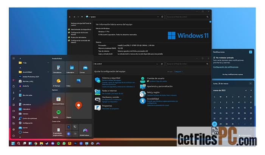Launch Cortana from app list
Screen dimensions: 265x155
[x=25, y=132]
